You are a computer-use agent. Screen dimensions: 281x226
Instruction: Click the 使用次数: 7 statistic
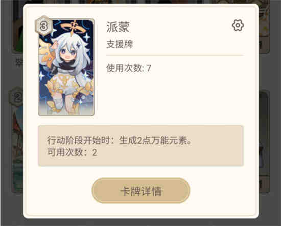(129, 69)
